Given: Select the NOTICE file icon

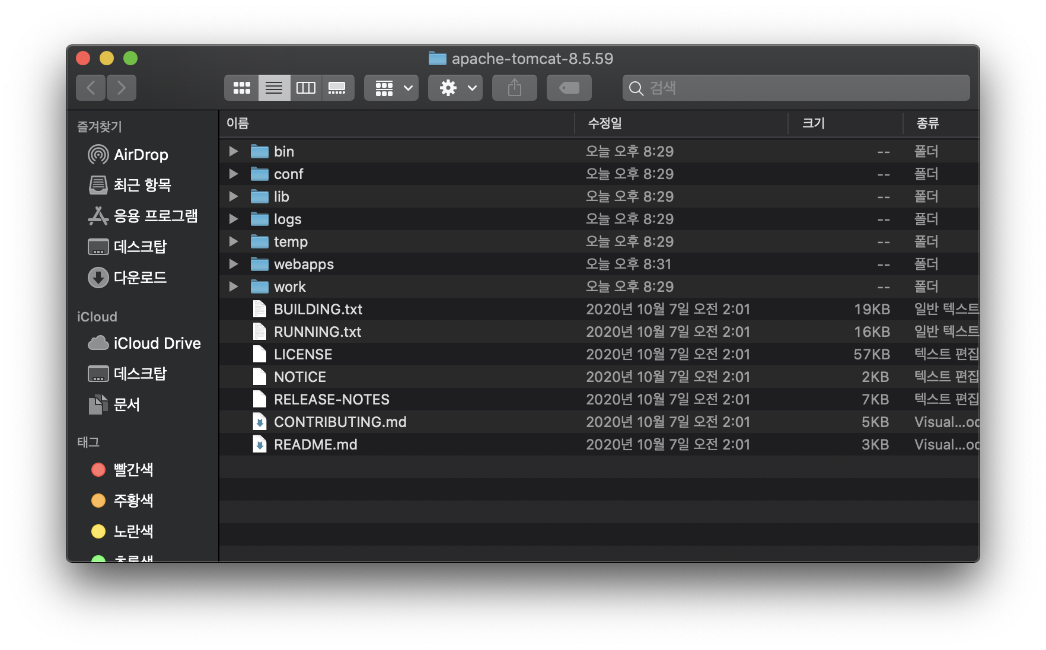Looking at the screenshot, I should 260,377.
